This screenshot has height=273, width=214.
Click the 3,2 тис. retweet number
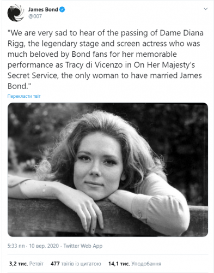19,264
